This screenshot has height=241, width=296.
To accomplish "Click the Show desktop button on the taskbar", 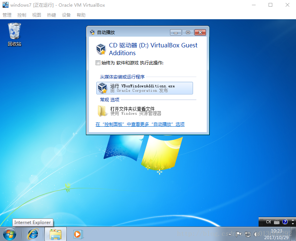I will (293, 234).
